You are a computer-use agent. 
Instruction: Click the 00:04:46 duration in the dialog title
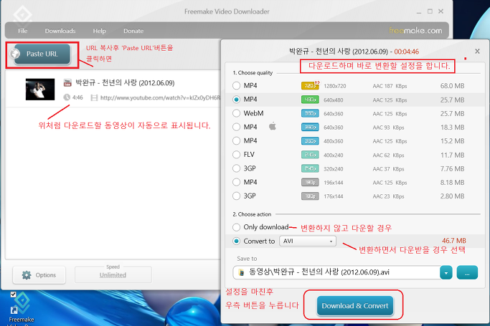tap(406, 52)
